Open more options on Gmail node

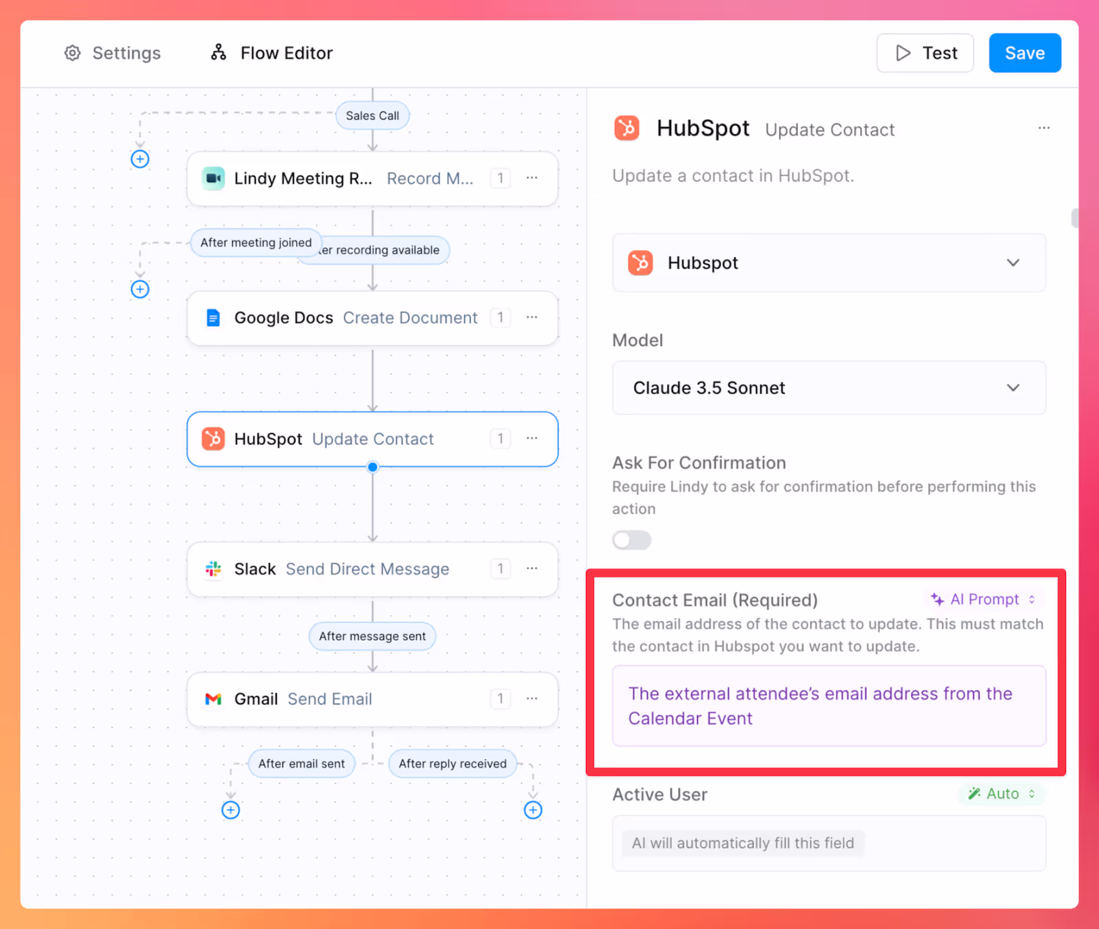(x=532, y=698)
